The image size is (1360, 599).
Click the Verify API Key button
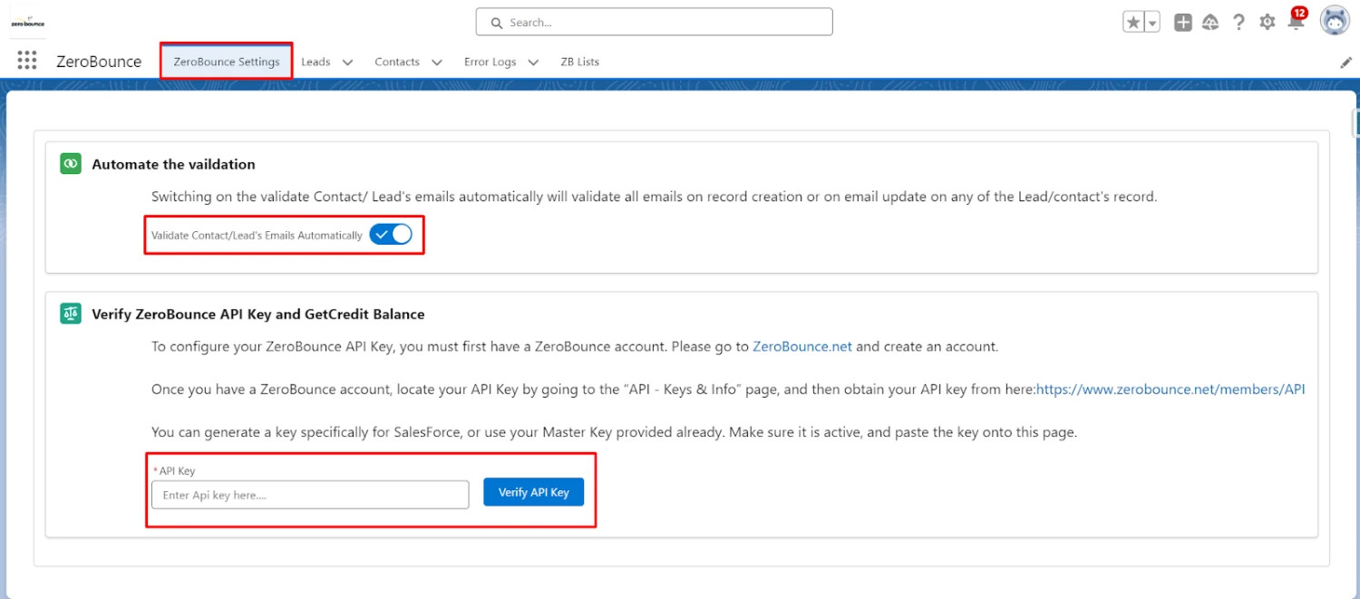533,491
